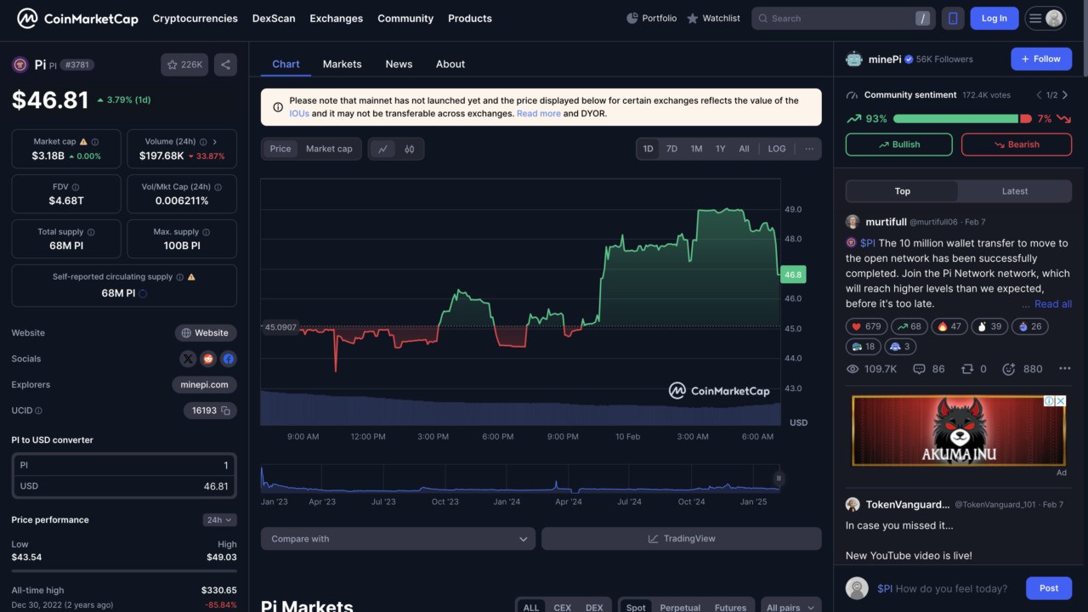Image resolution: width=1088 pixels, height=612 pixels.
Task: Set chart range to All
Action: pos(744,149)
